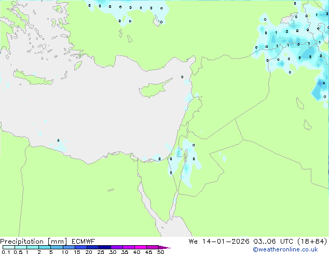Click legend scale label '0.5'
The height and width of the screenshot is (254, 329).
[18, 252]
